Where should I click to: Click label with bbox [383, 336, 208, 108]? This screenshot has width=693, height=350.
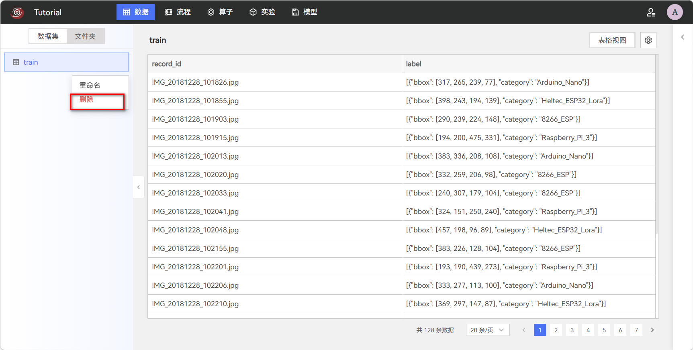529,156
